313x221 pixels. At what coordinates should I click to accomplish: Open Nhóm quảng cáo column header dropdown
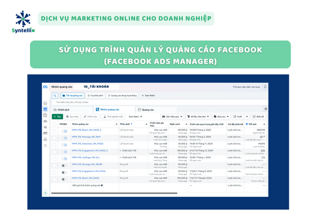pos(116,124)
